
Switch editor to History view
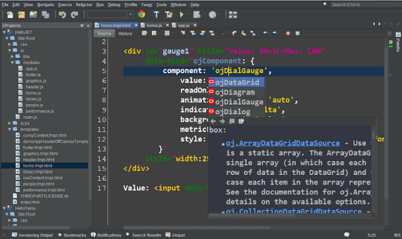125,33
